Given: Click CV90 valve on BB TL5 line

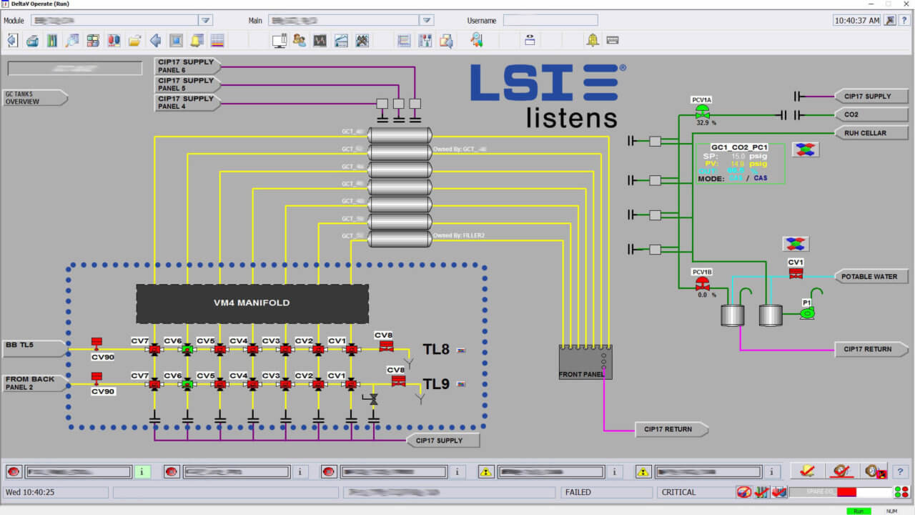Looking at the screenshot, I should pos(97,343).
